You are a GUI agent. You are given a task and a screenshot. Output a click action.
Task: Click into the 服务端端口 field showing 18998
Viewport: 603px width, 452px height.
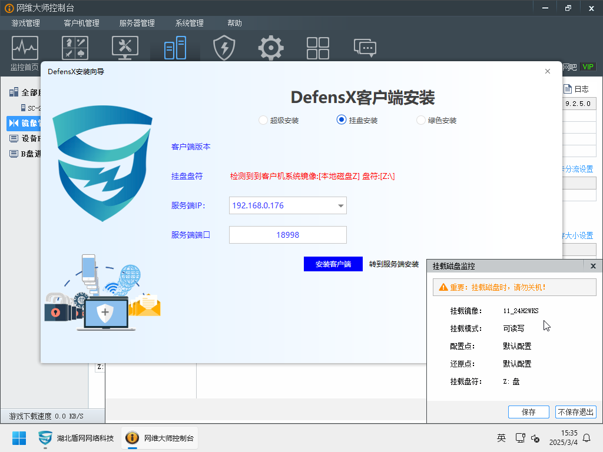point(287,235)
